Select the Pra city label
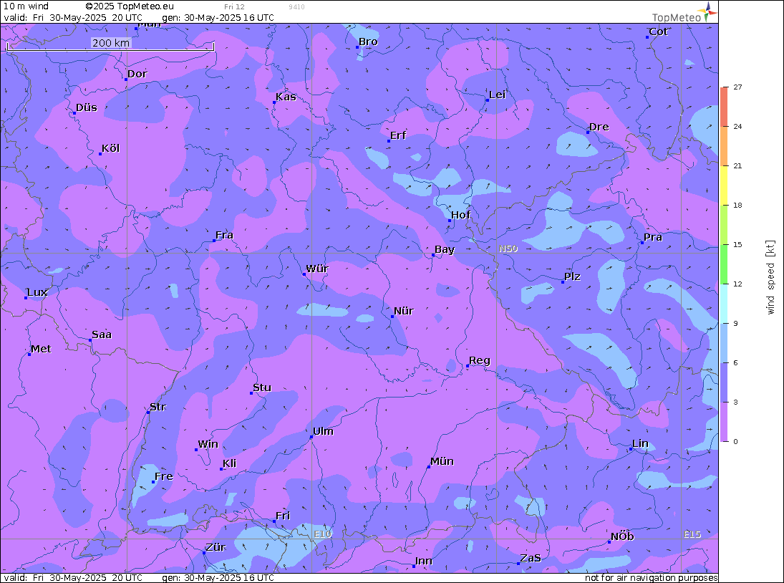Viewport: 784px width, 583px height. point(653,238)
